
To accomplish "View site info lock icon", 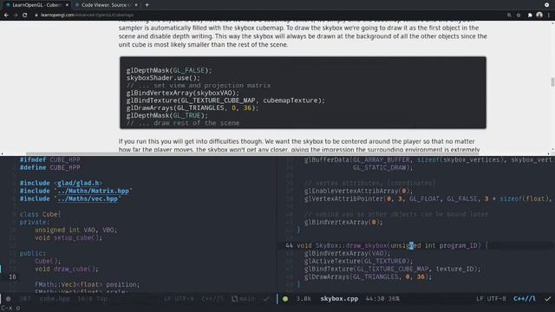I will (x=36, y=16).
